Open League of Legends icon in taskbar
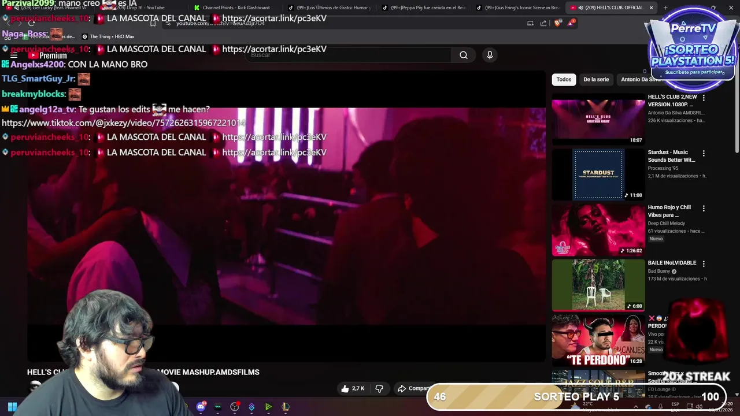 [x=286, y=407]
